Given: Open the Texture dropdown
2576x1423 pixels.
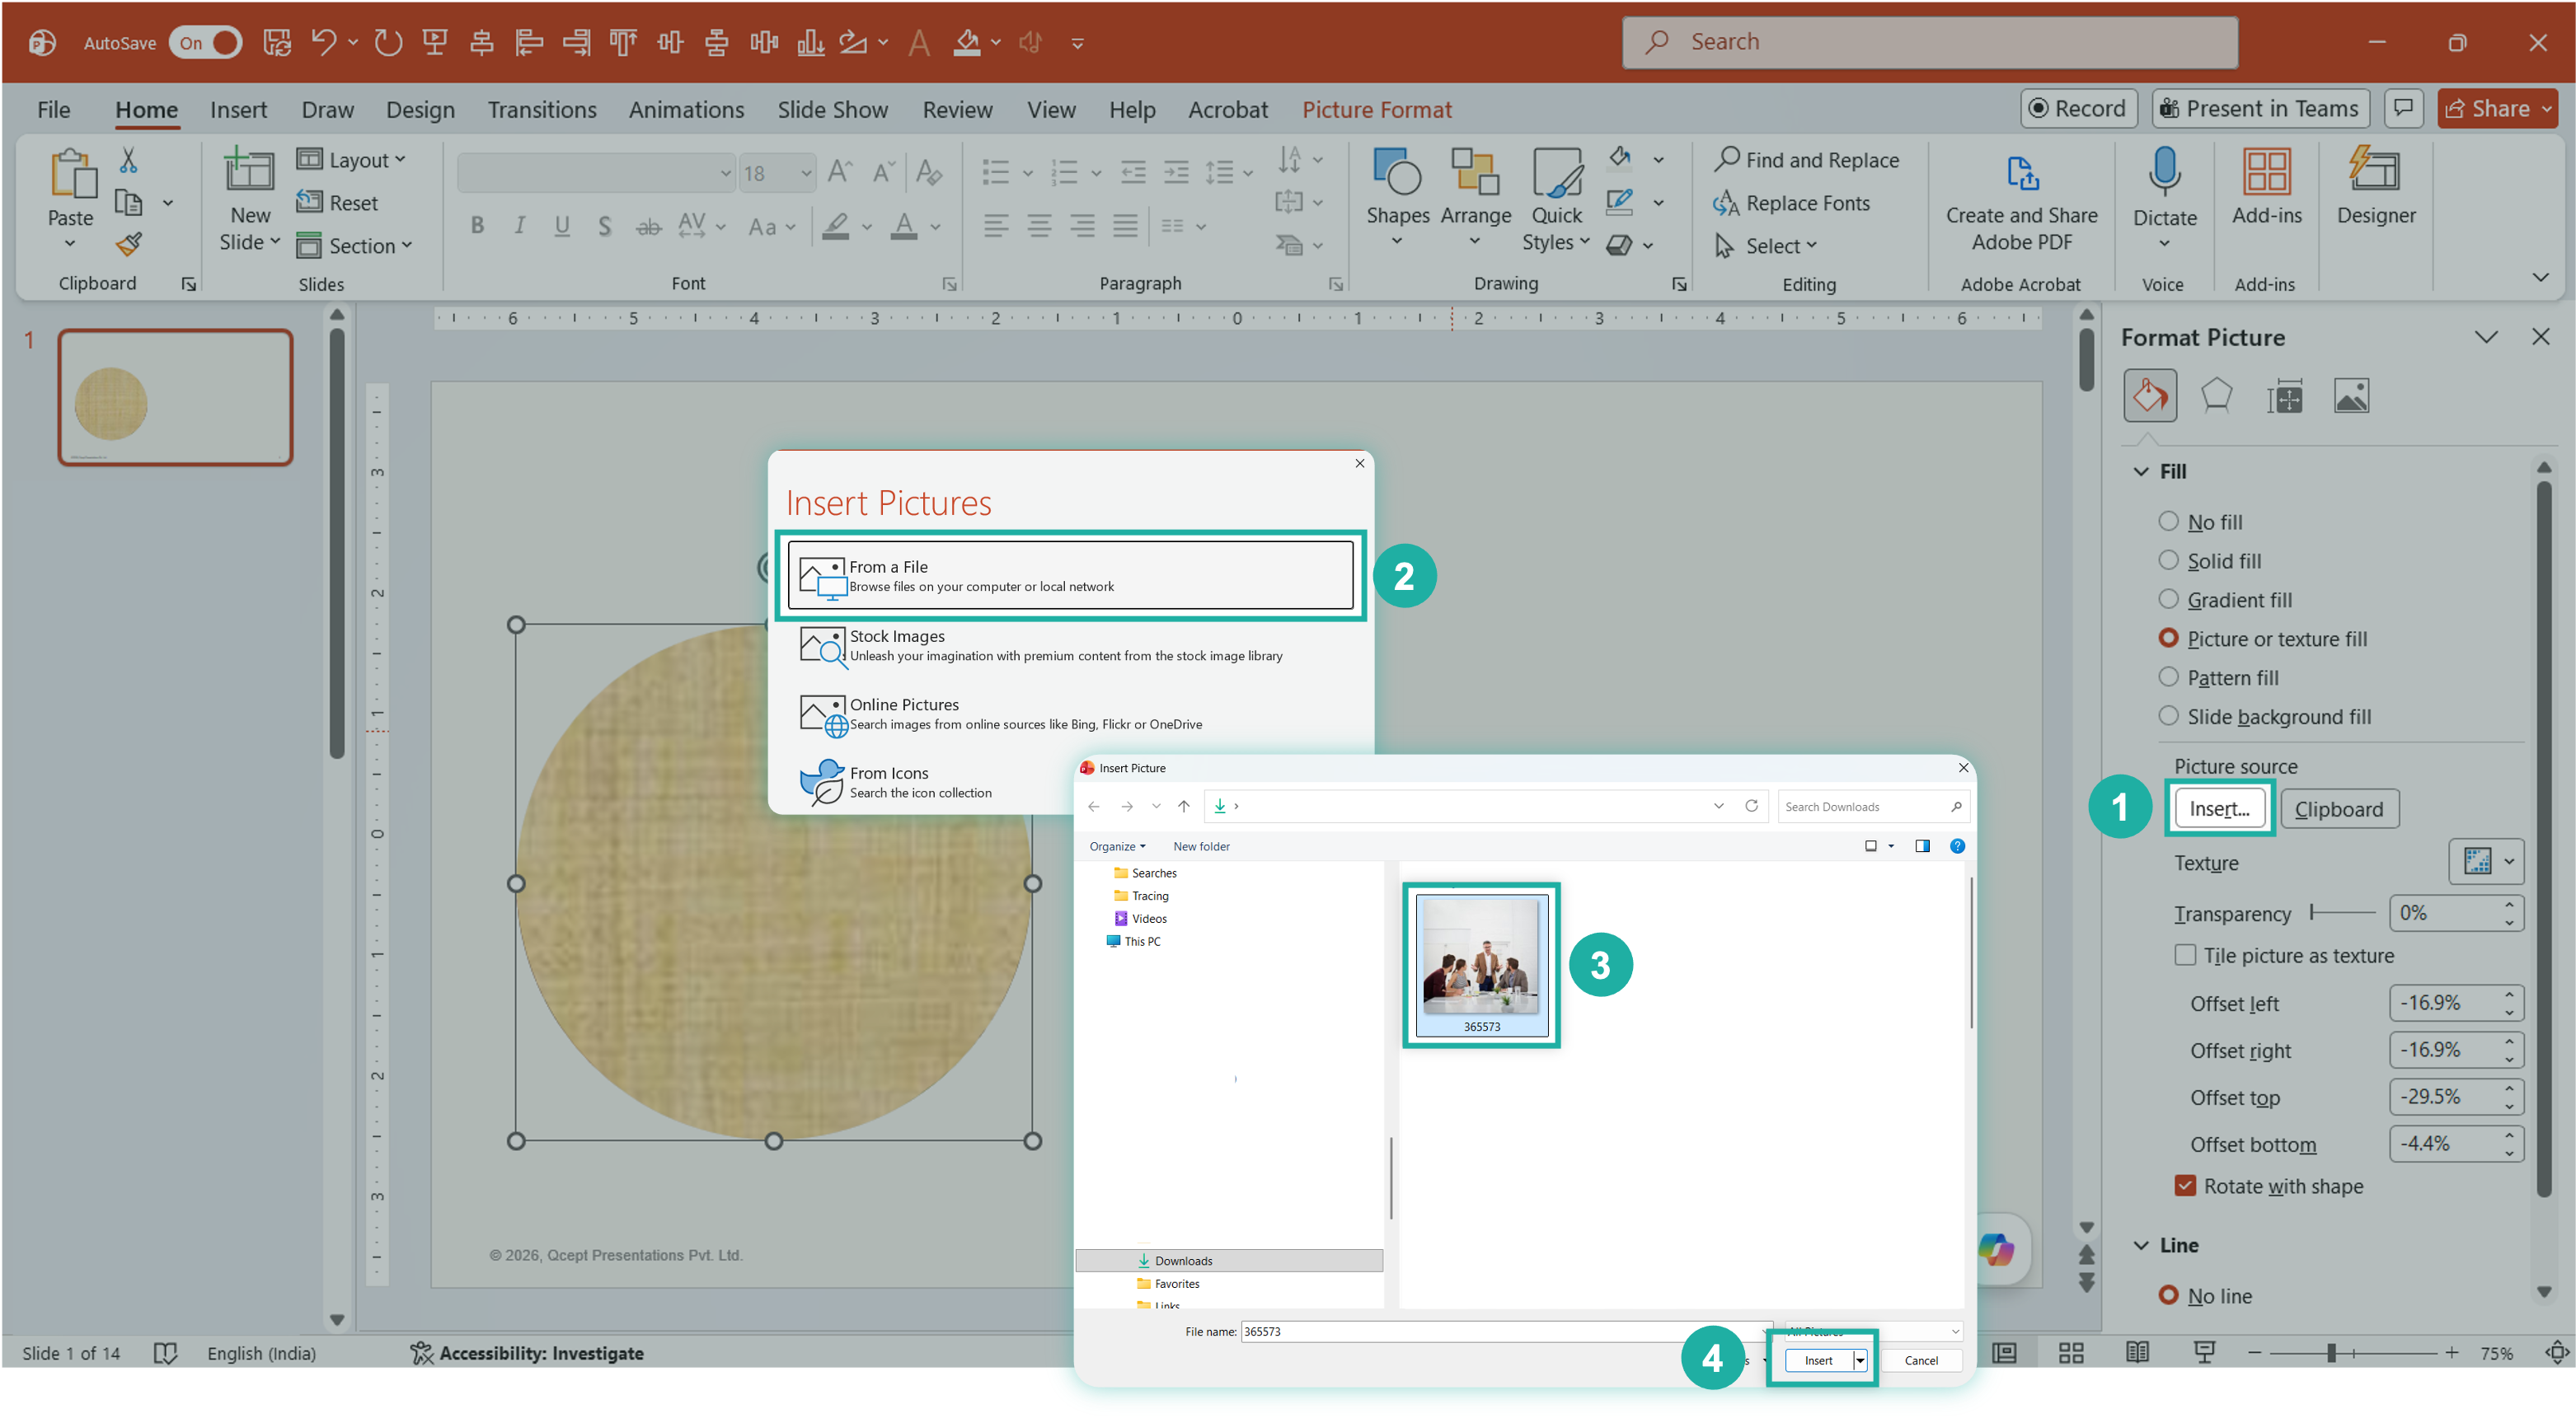Looking at the screenshot, I should click(x=2486, y=861).
